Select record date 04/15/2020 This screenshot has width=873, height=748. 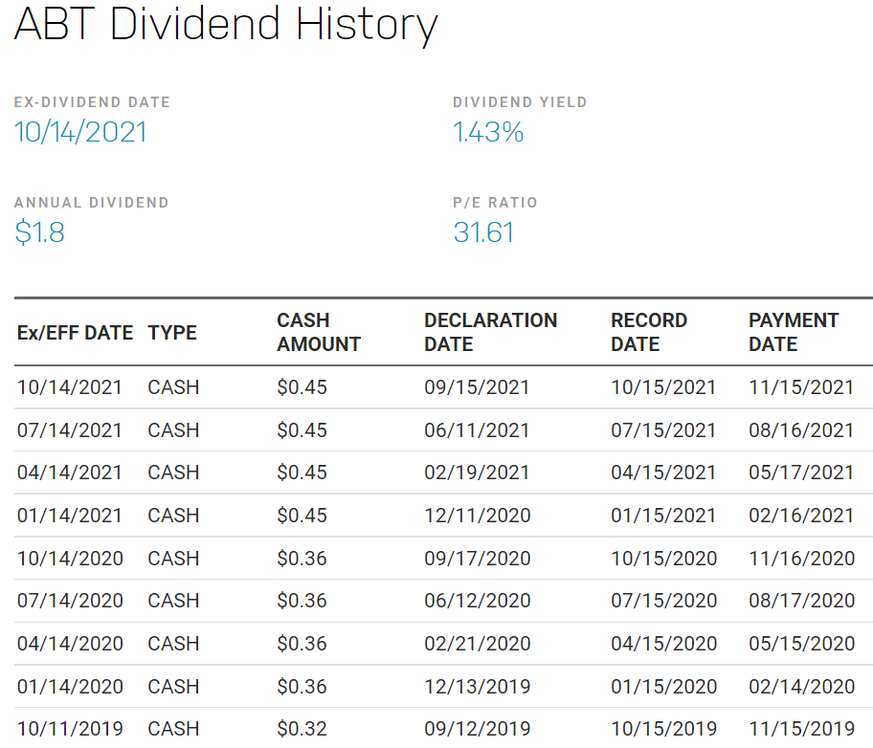pyautogui.click(x=664, y=644)
